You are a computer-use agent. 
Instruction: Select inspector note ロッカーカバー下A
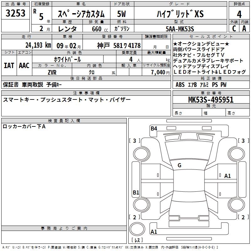coord(24,126)
